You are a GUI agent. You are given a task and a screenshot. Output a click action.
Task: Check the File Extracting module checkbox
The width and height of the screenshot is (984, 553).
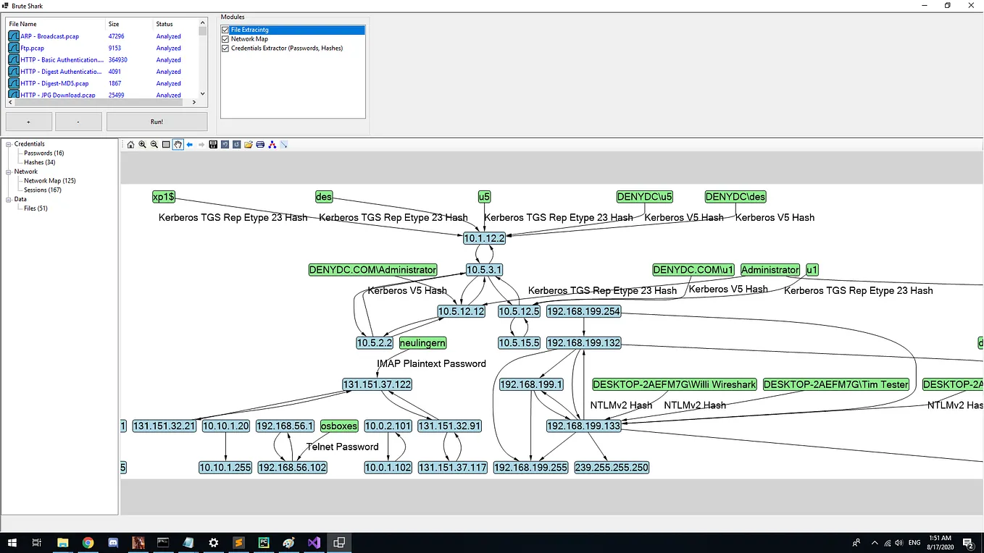coord(225,30)
